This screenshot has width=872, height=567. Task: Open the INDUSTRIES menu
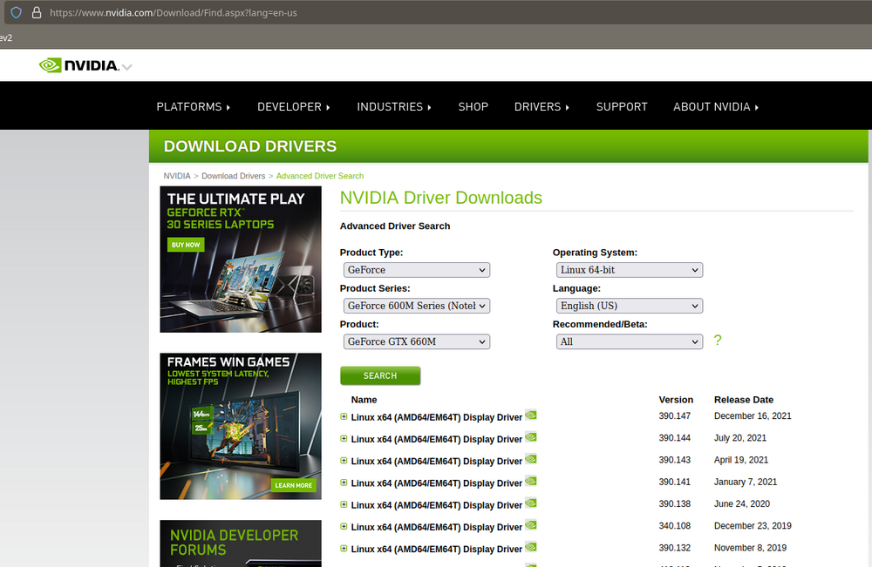coord(394,106)
